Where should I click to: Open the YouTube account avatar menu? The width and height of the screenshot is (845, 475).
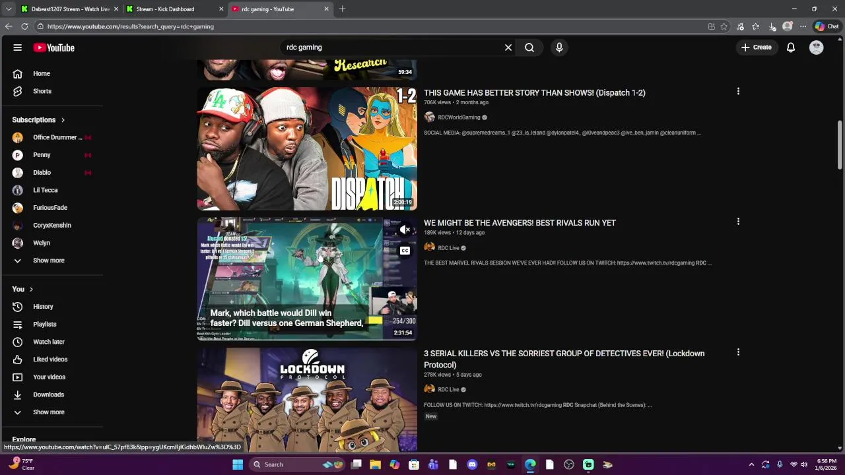click(x=817, y=47)
